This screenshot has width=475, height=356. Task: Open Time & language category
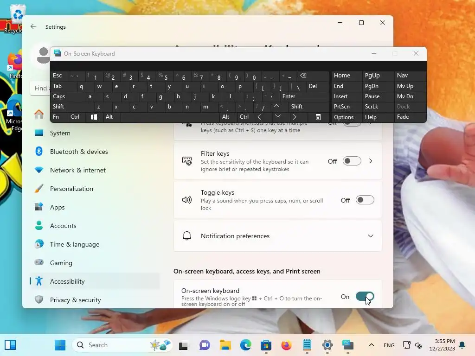pyautogui.click(x=95, y=244)
